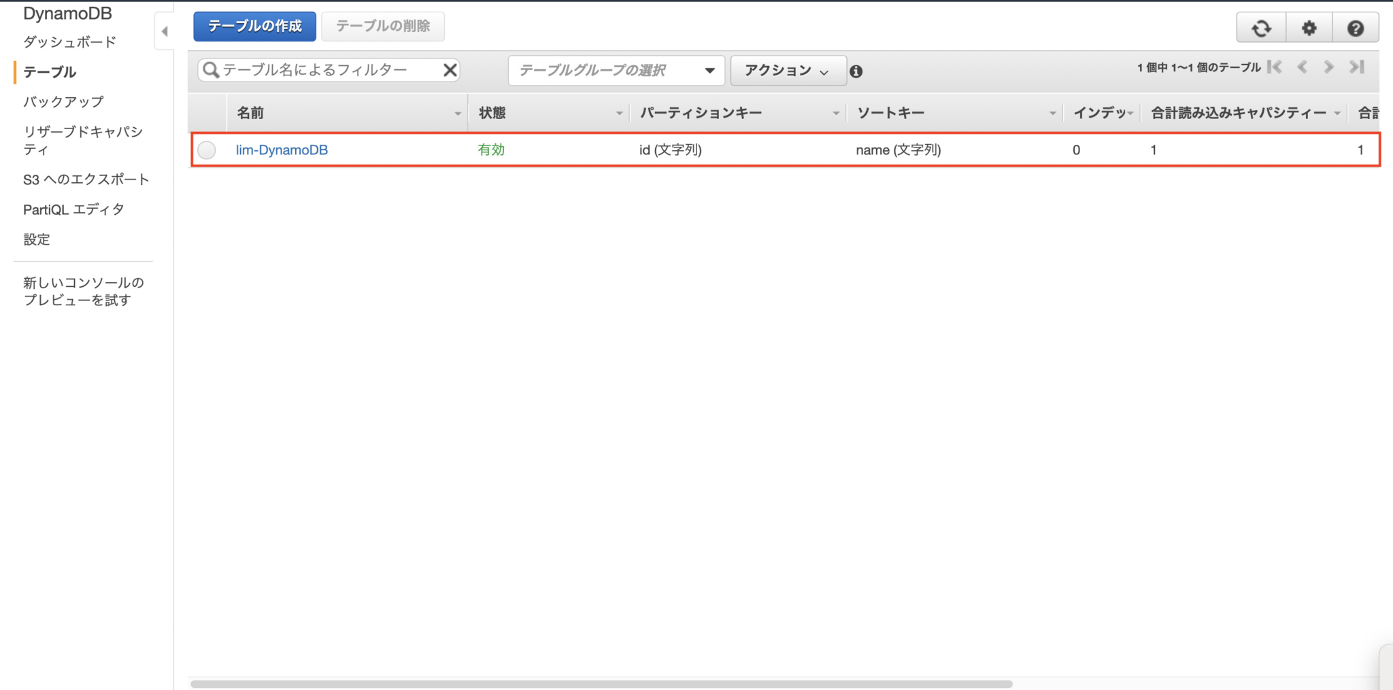Click the refresh icon

1261,27
